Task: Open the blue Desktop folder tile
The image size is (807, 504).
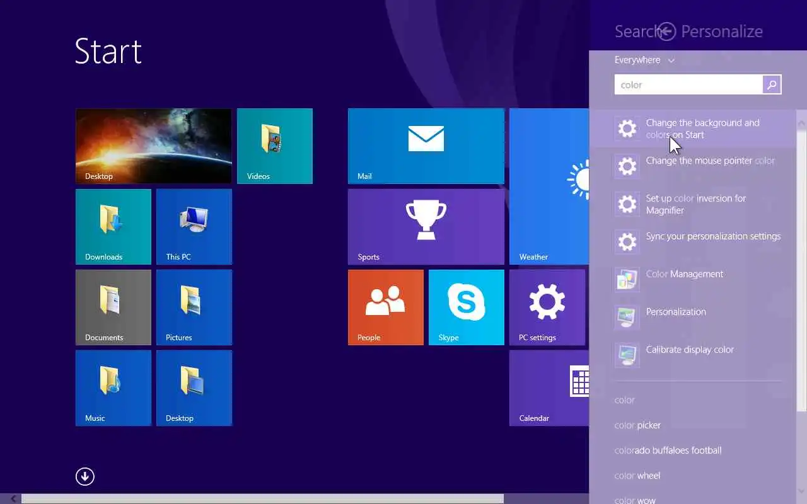Action: tap(194, 388)
